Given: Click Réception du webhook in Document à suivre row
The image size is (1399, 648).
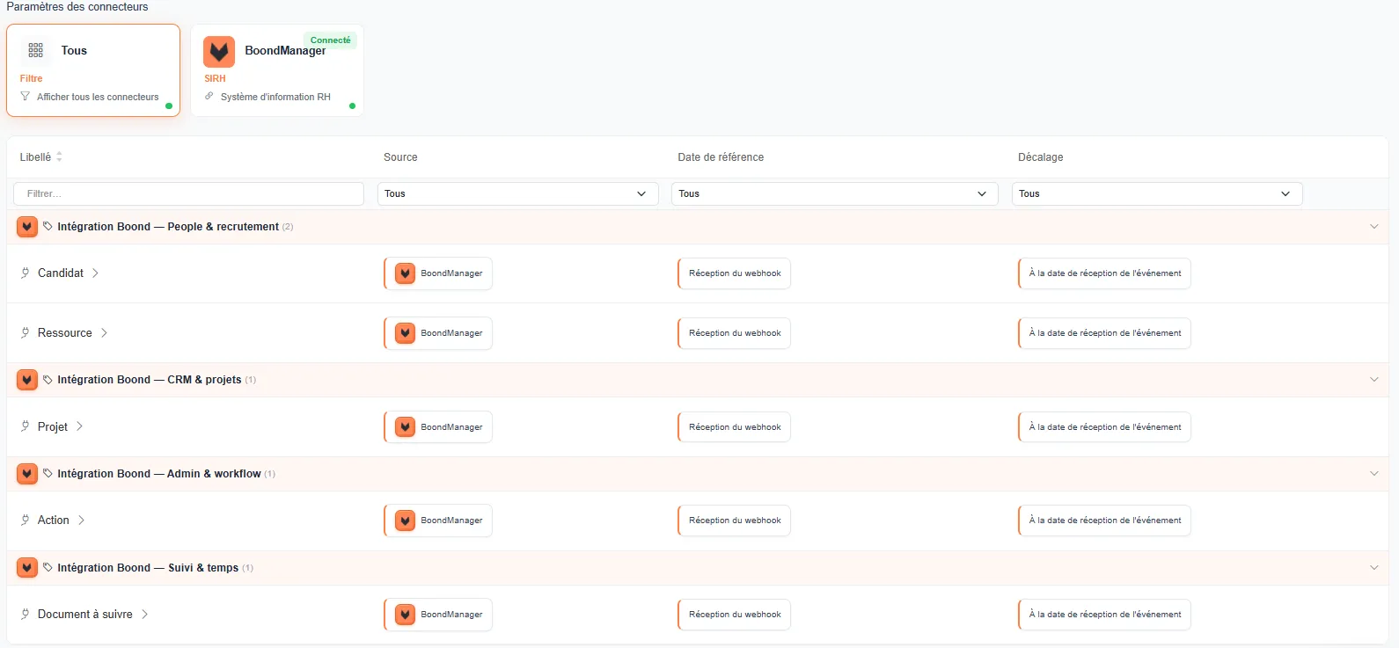Looking at the screenshot, I should click(734, 615).
